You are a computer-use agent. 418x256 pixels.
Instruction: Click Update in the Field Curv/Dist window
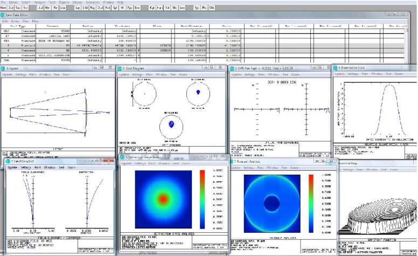(12, 168)
